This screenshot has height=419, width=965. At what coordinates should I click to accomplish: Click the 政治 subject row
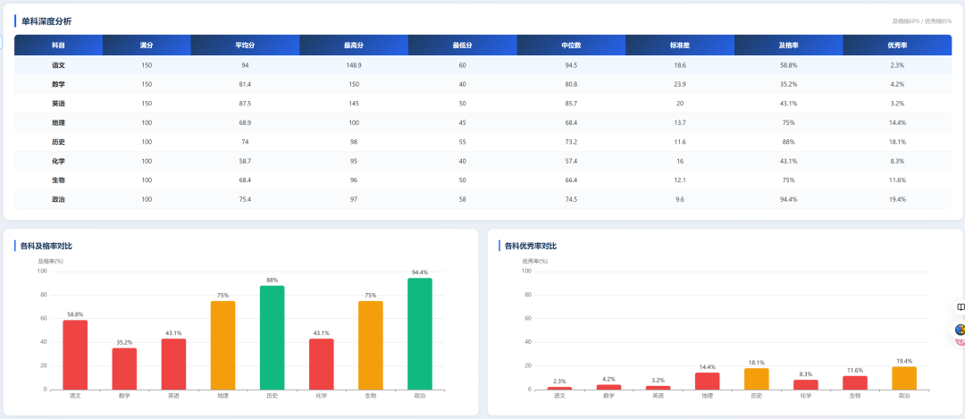tap(483, 198)
